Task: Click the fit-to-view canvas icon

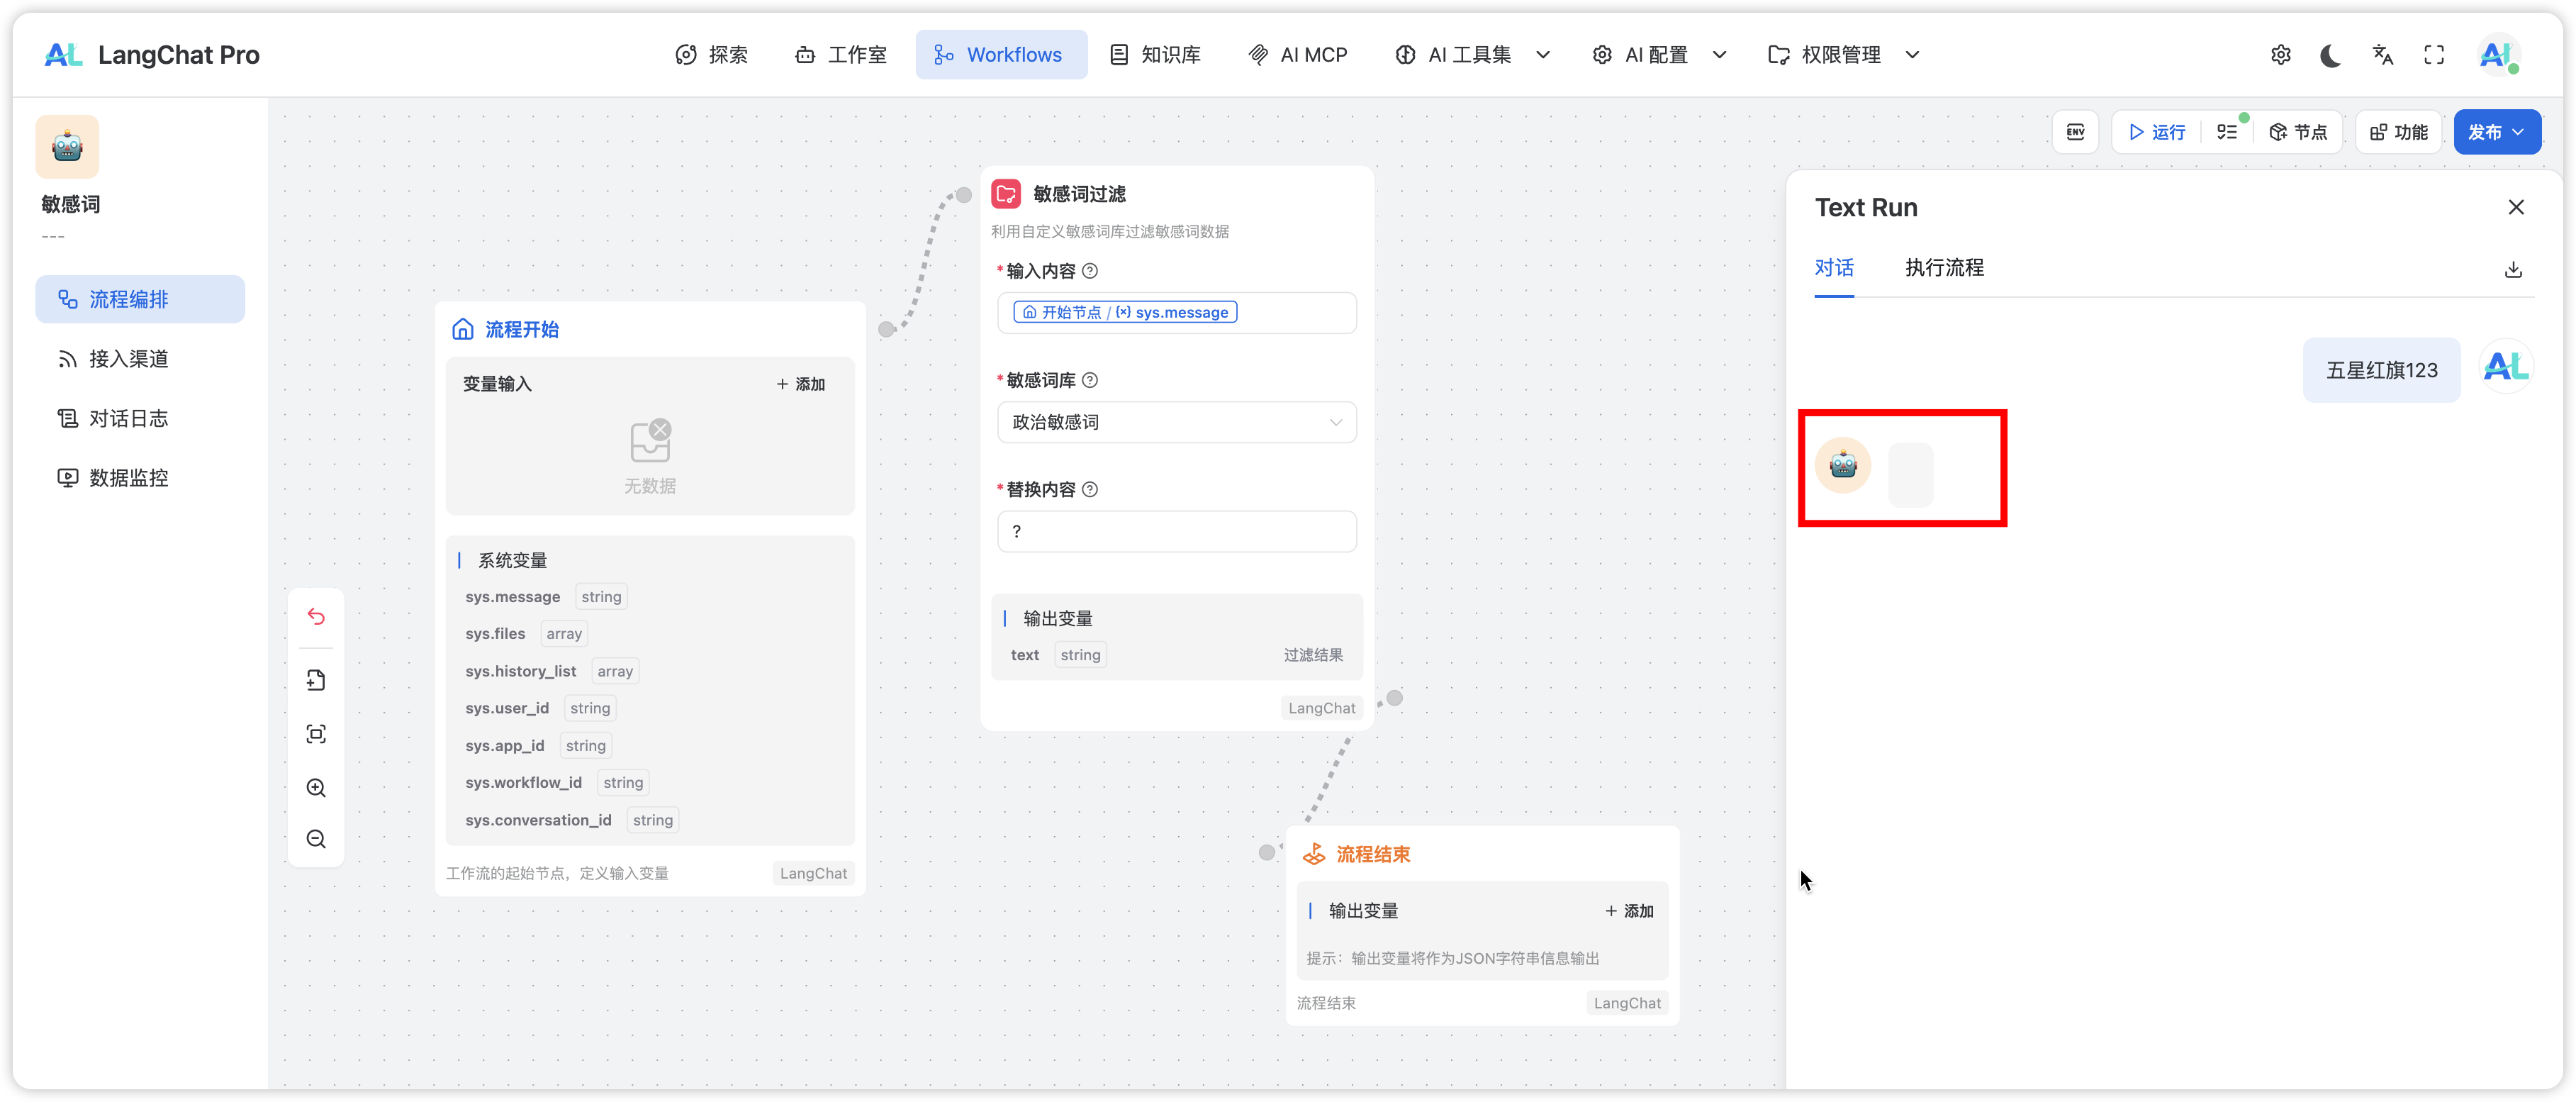Action: point(316,734)
